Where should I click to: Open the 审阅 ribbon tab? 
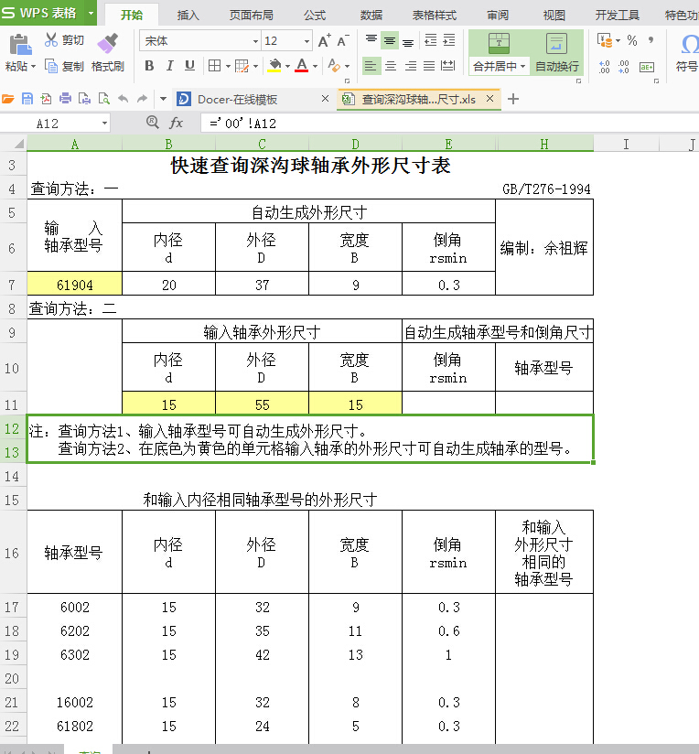pos(498,15)
